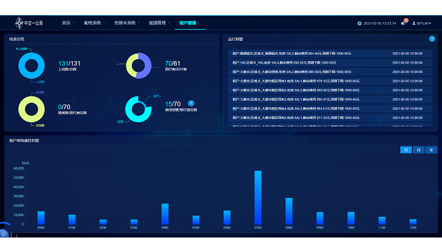442x252 pixels.
Task: Select the 能源管理 menu item
Action: [158, 23]
